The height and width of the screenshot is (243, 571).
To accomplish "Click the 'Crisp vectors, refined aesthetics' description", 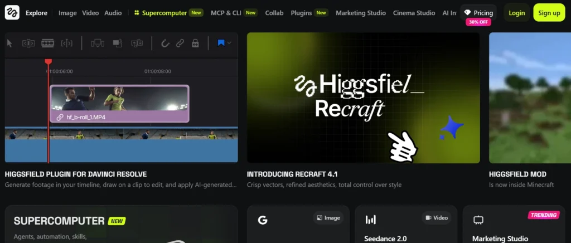I will pos(324,185).
